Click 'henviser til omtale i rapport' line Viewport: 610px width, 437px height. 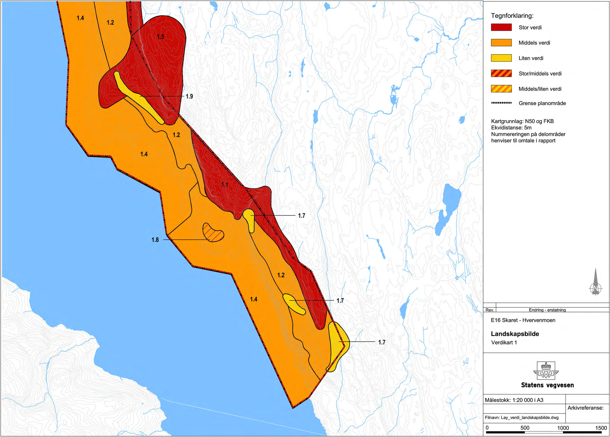523,141
